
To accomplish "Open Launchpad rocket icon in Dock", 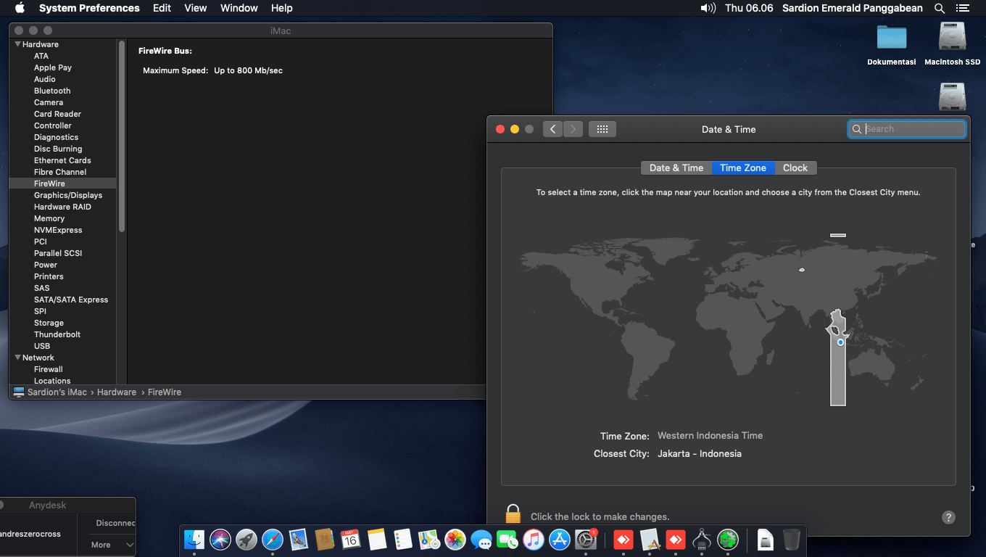I will [246, 539].
